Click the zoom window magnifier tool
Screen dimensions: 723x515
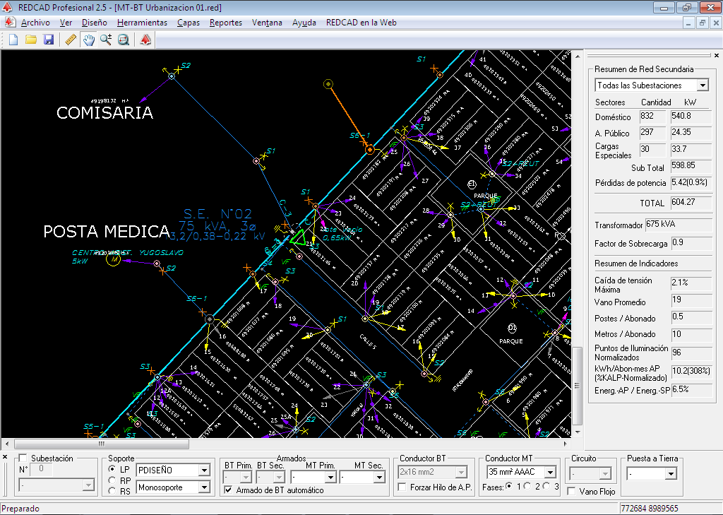click(x=123, y=40)
